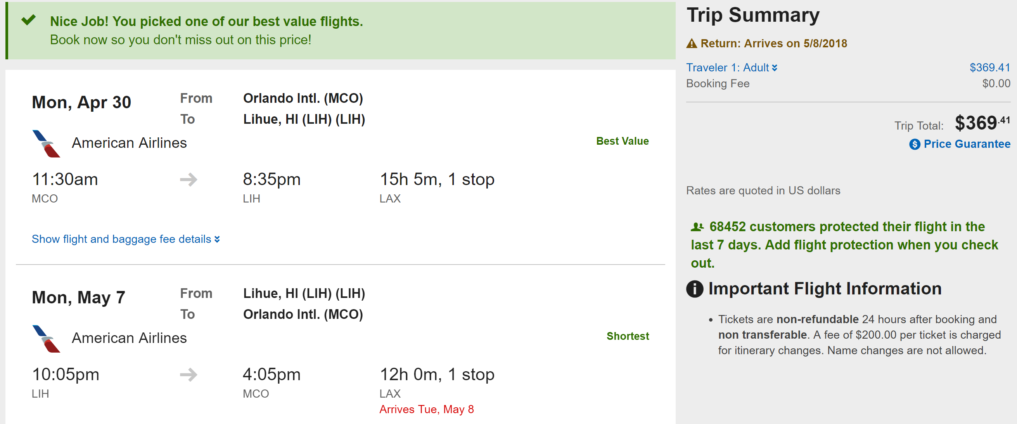Click the return flight American Airlines logo
Image resolution: width=1017 pixels, height=424 pixels.
46,338
